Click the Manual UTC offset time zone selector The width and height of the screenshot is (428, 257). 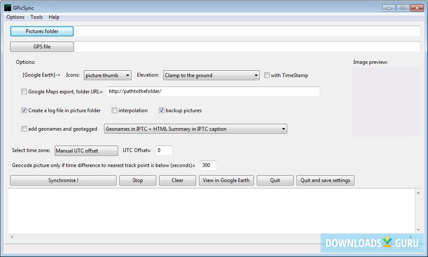coord(86,150)
